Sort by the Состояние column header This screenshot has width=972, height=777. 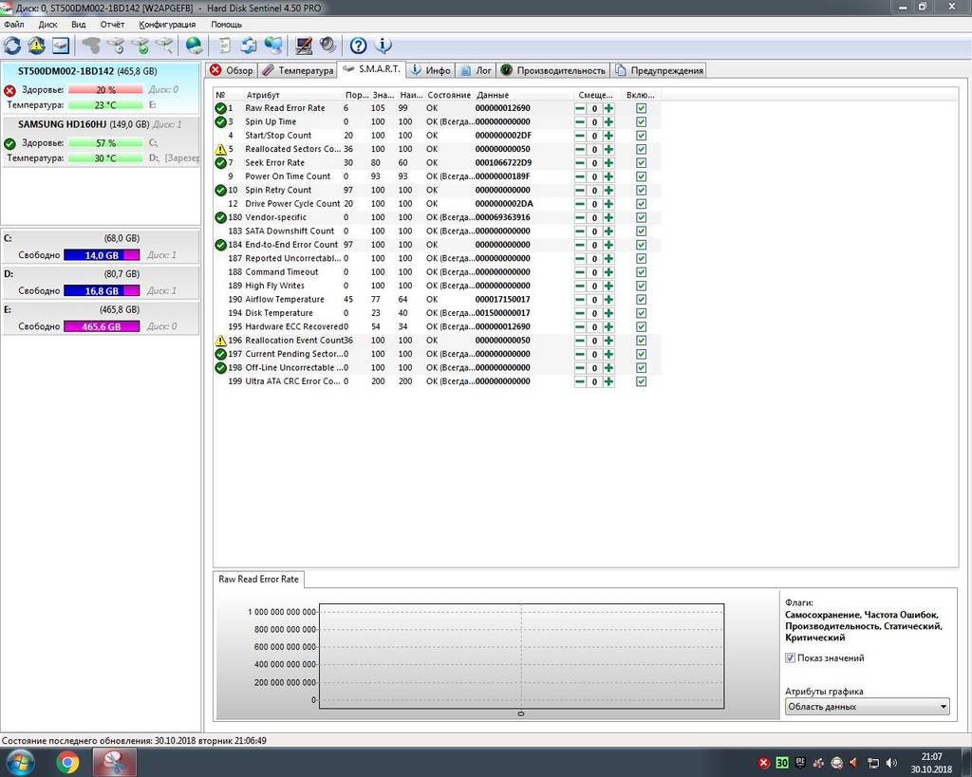(449, 95)
